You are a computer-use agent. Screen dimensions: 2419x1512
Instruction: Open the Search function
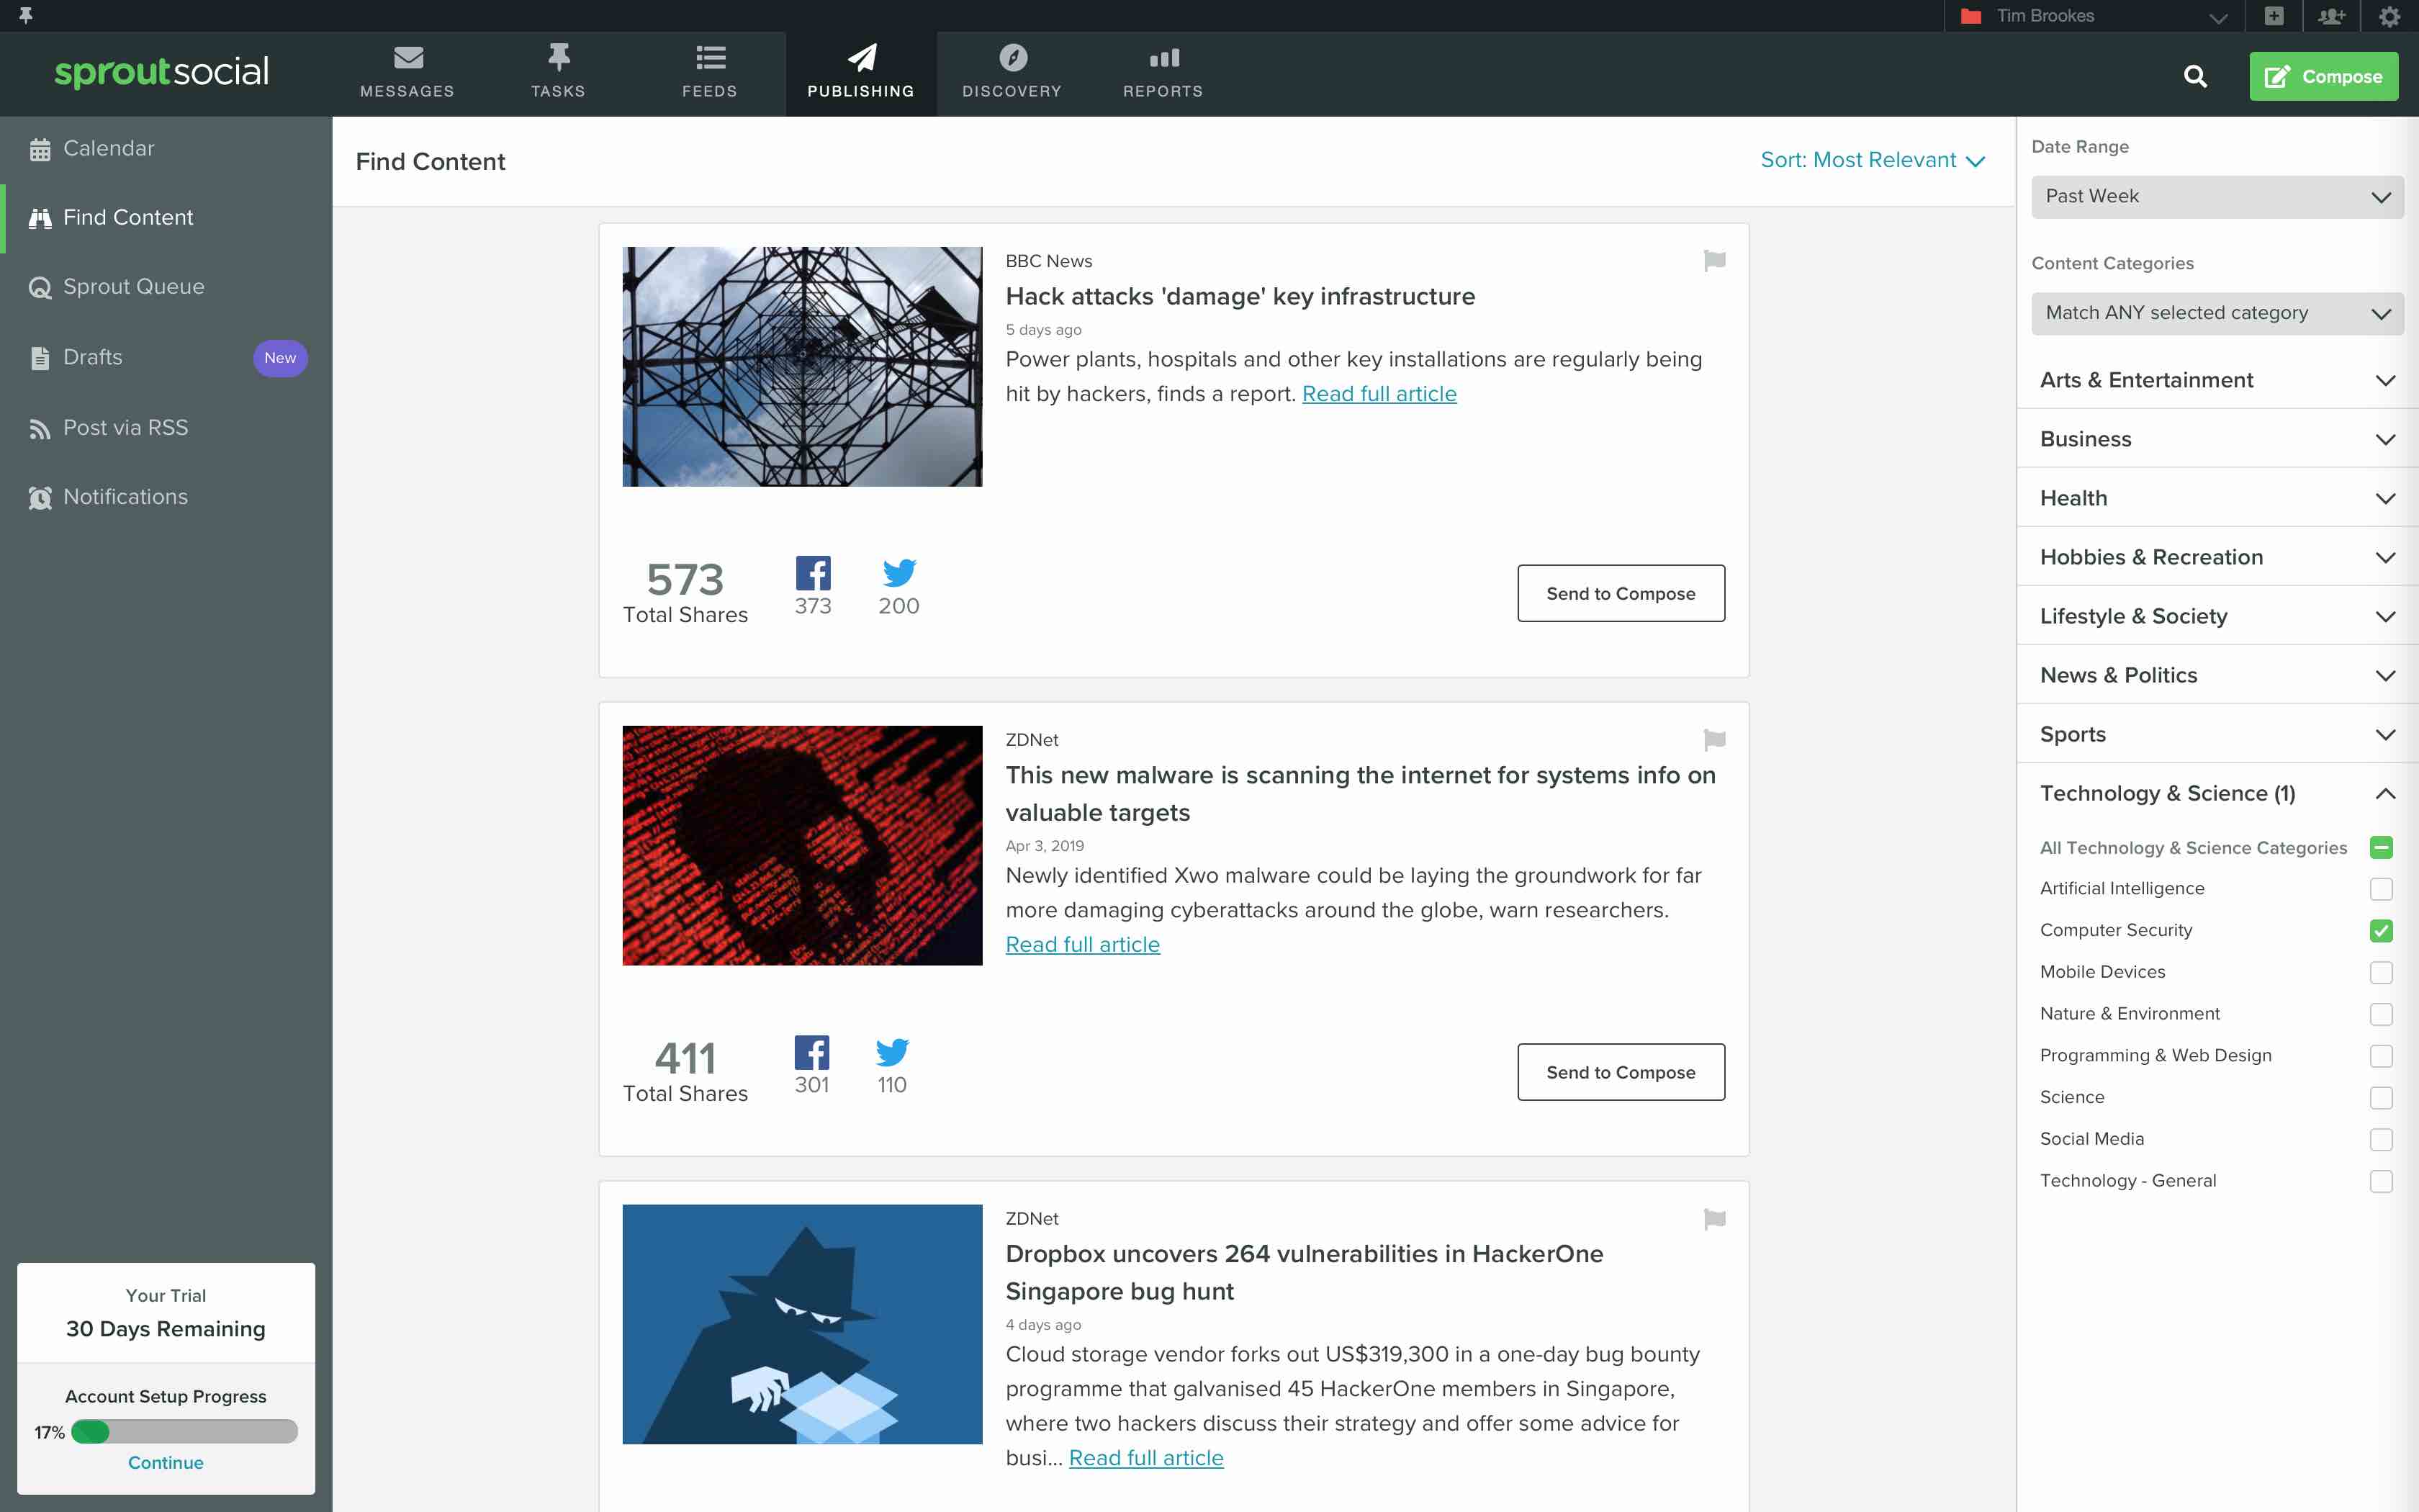coord(2194,76)
